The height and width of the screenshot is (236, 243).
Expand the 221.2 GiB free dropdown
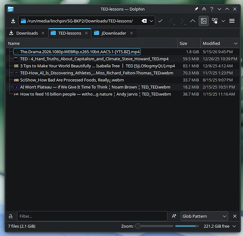click(234, 227)
